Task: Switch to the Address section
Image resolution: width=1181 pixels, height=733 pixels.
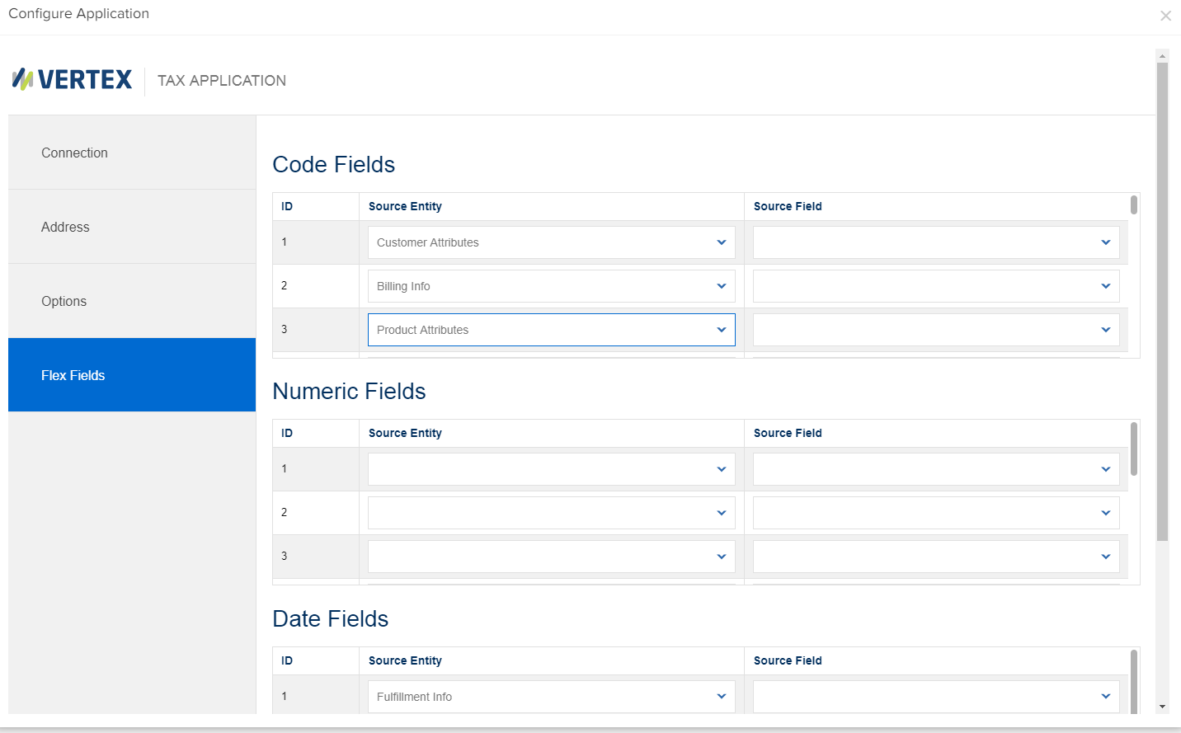Action: 65,227
